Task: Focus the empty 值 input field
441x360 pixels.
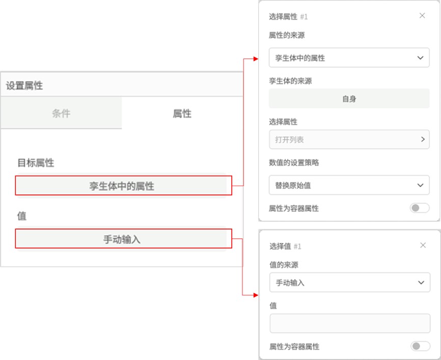Action: [350, 323]
